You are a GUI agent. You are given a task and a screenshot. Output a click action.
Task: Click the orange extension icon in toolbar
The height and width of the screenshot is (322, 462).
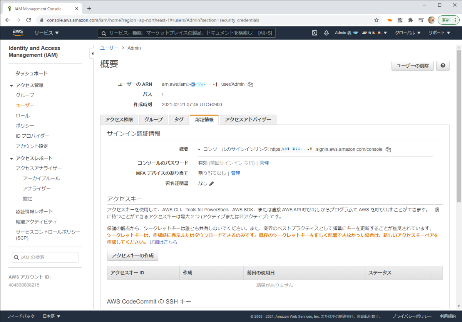390,20
